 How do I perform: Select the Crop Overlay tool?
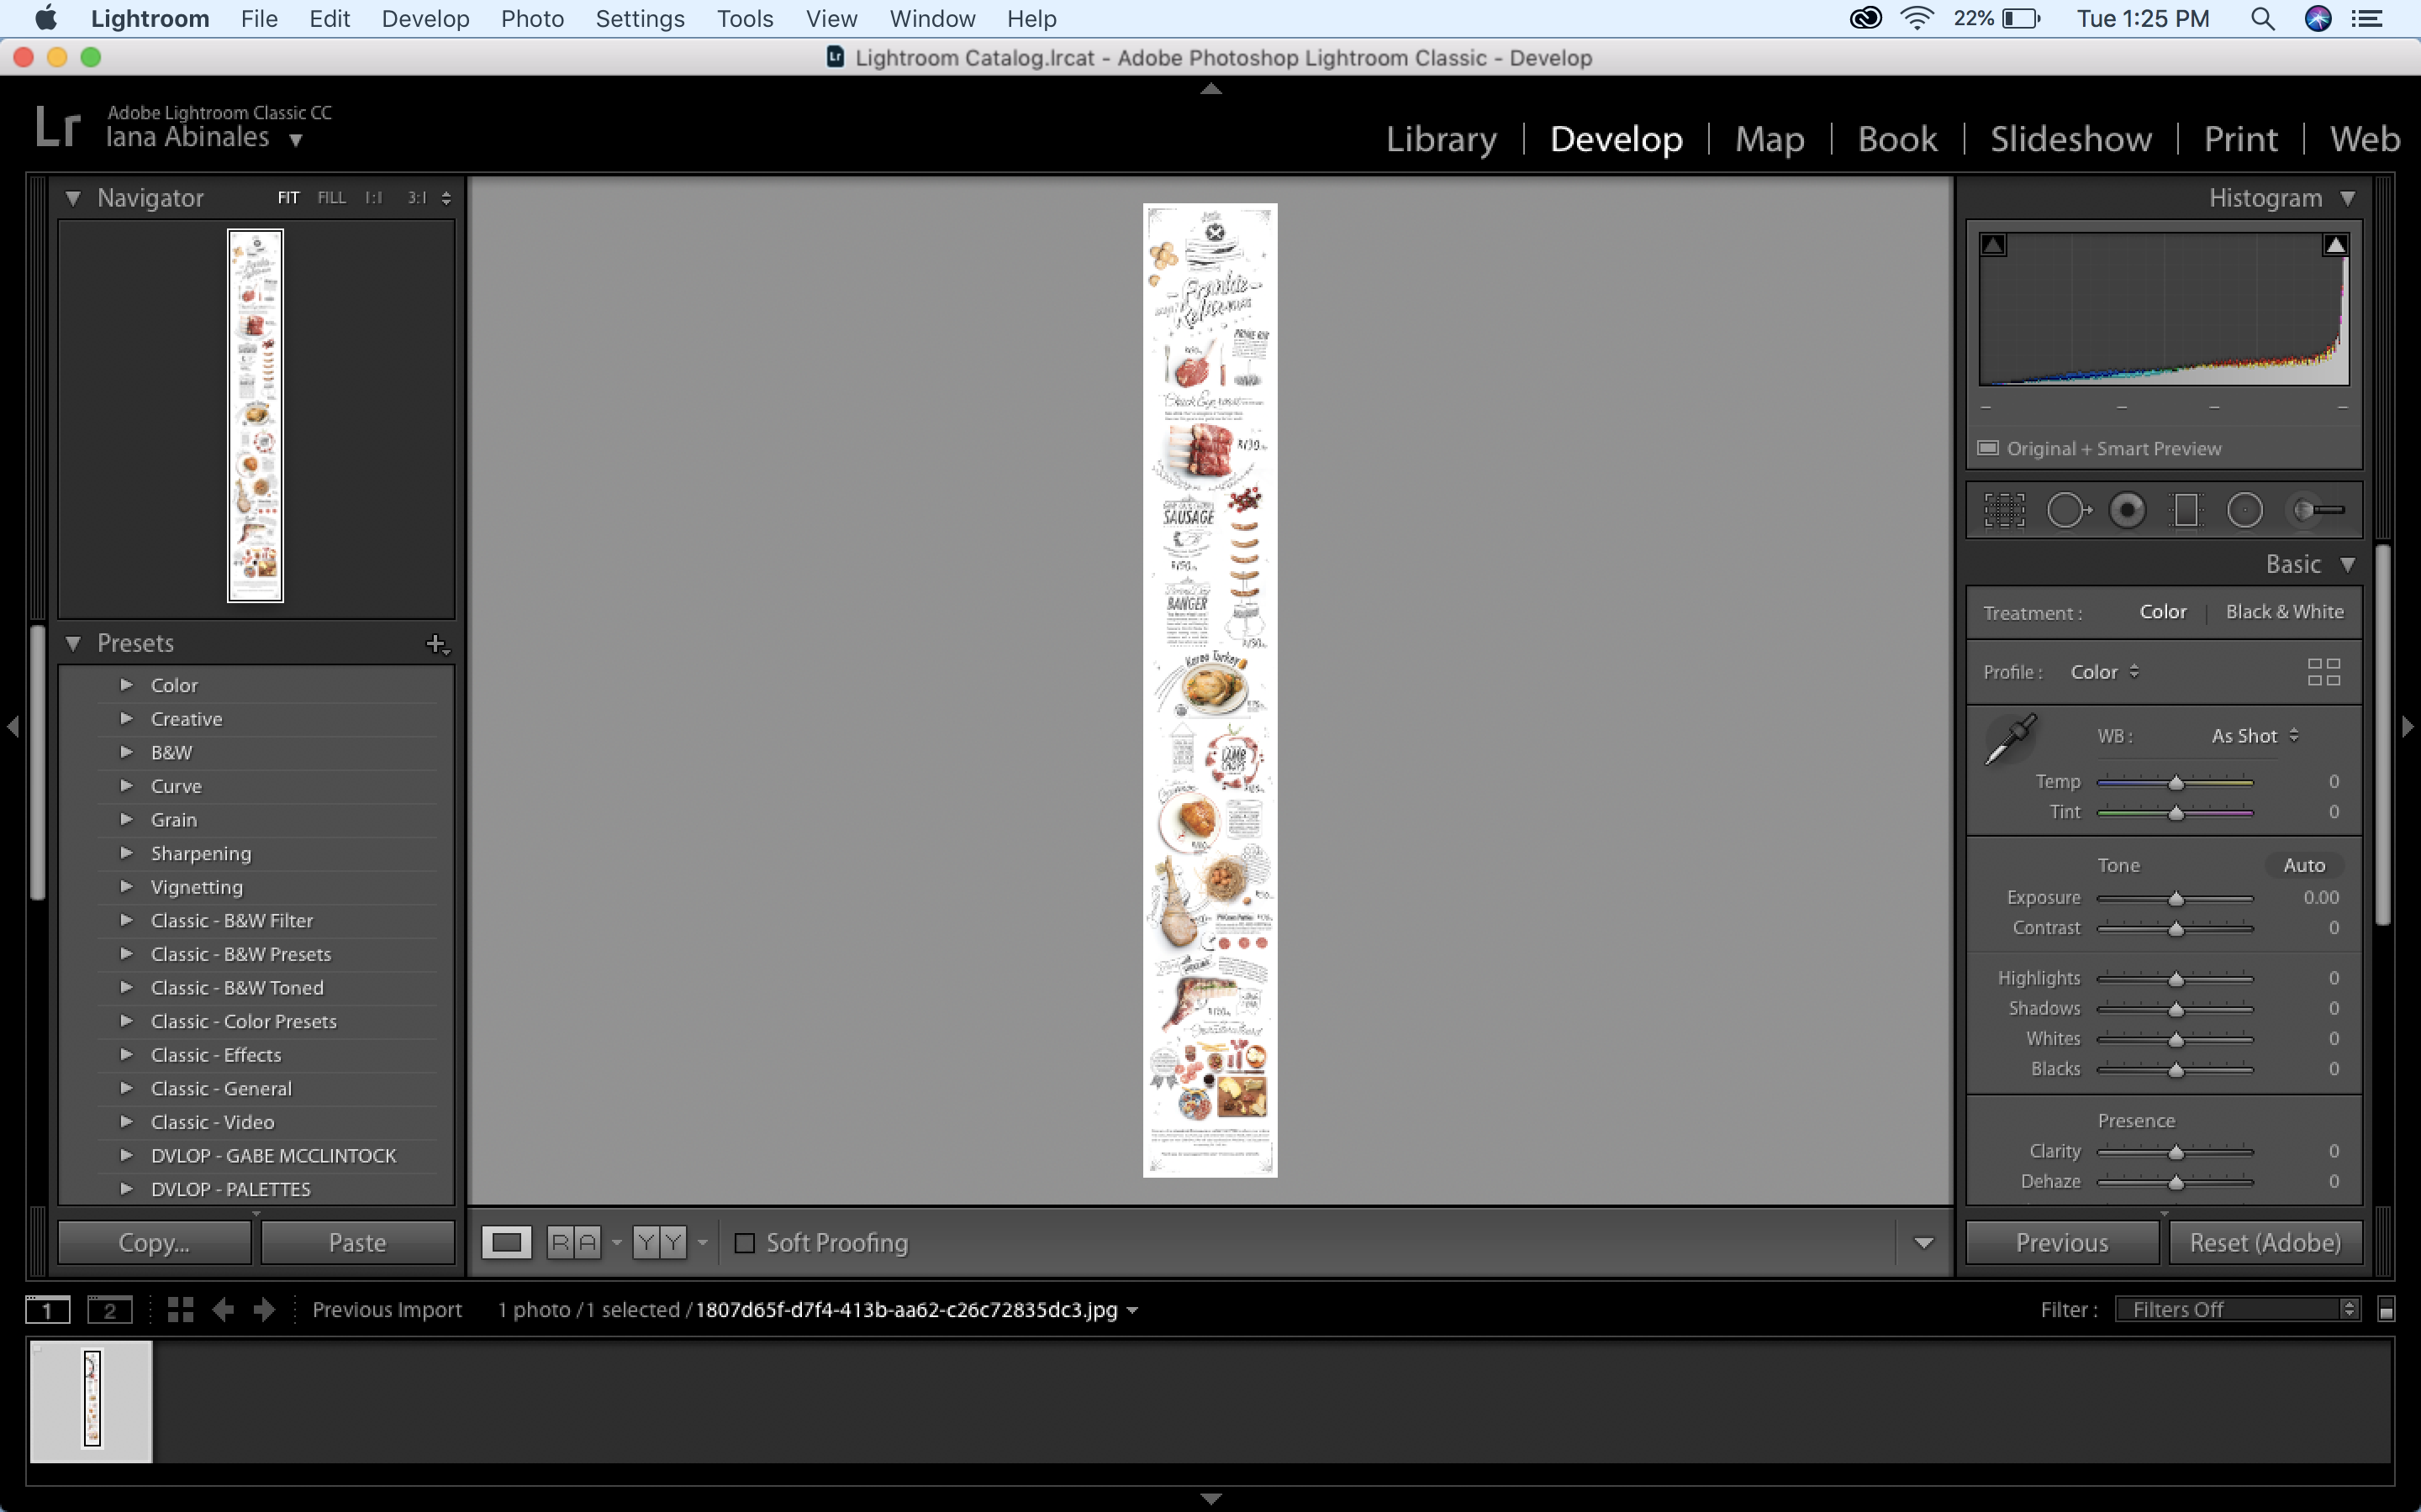click(x=2004, y=510)
